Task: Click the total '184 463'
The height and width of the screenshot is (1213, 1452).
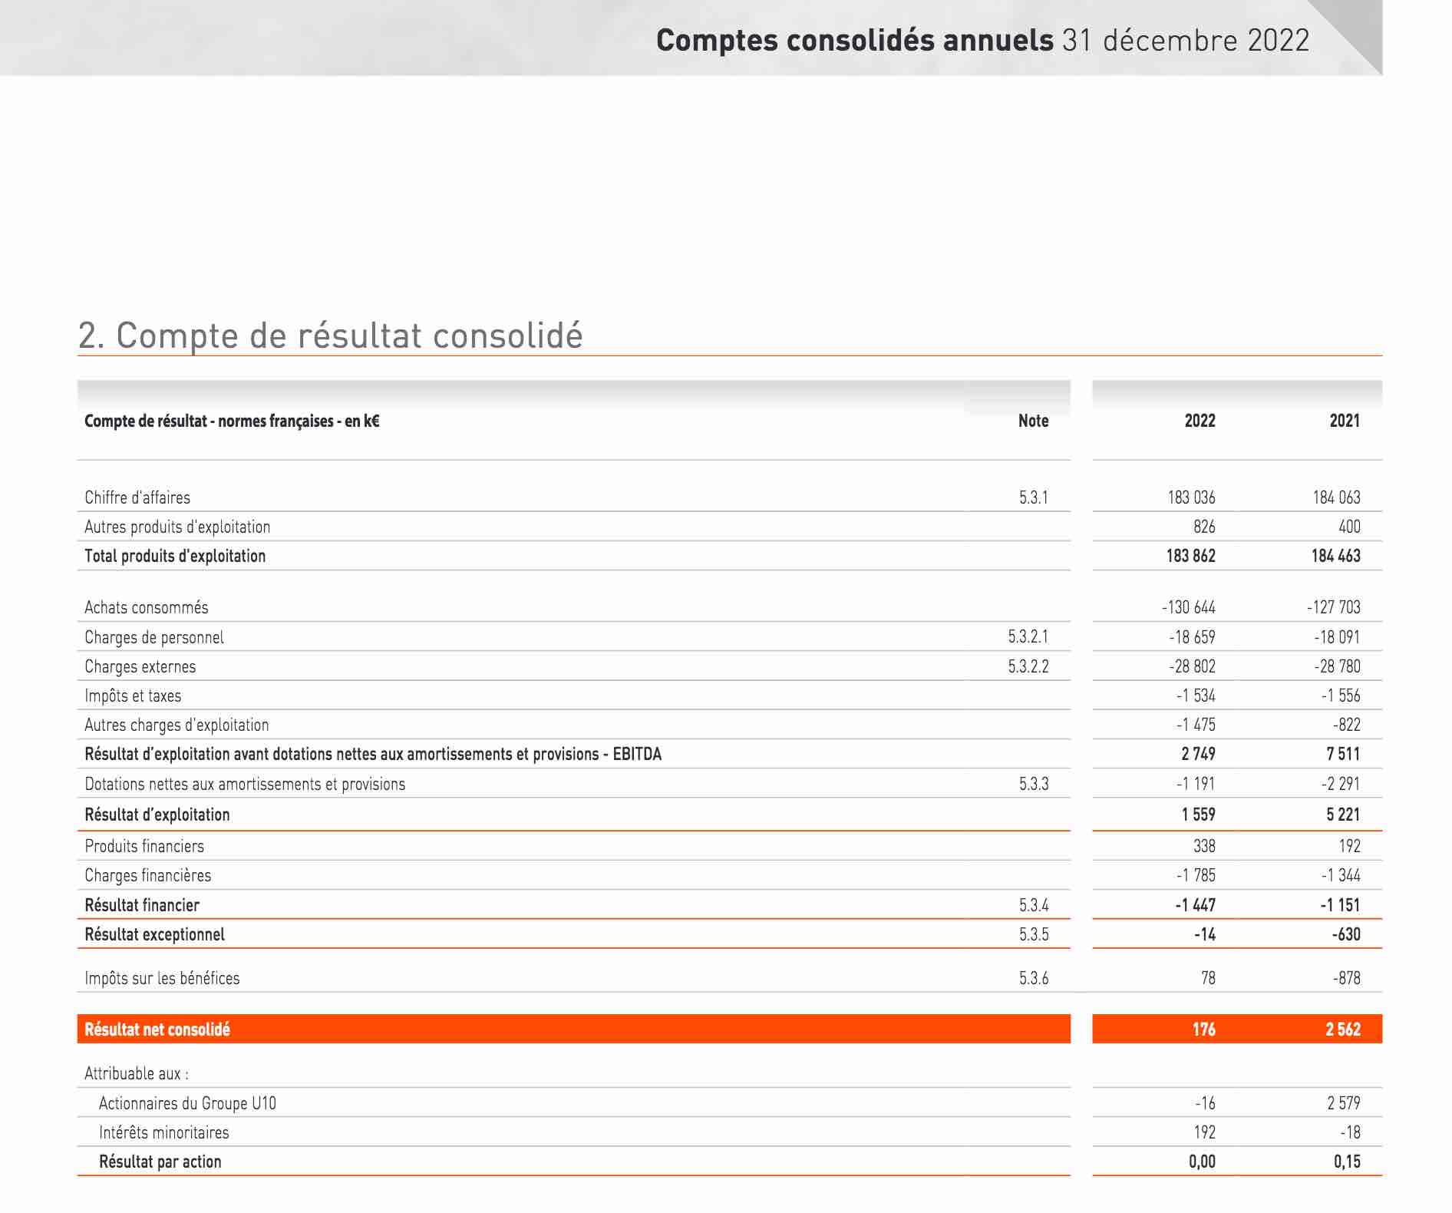Action: [x=1335, y=556]
